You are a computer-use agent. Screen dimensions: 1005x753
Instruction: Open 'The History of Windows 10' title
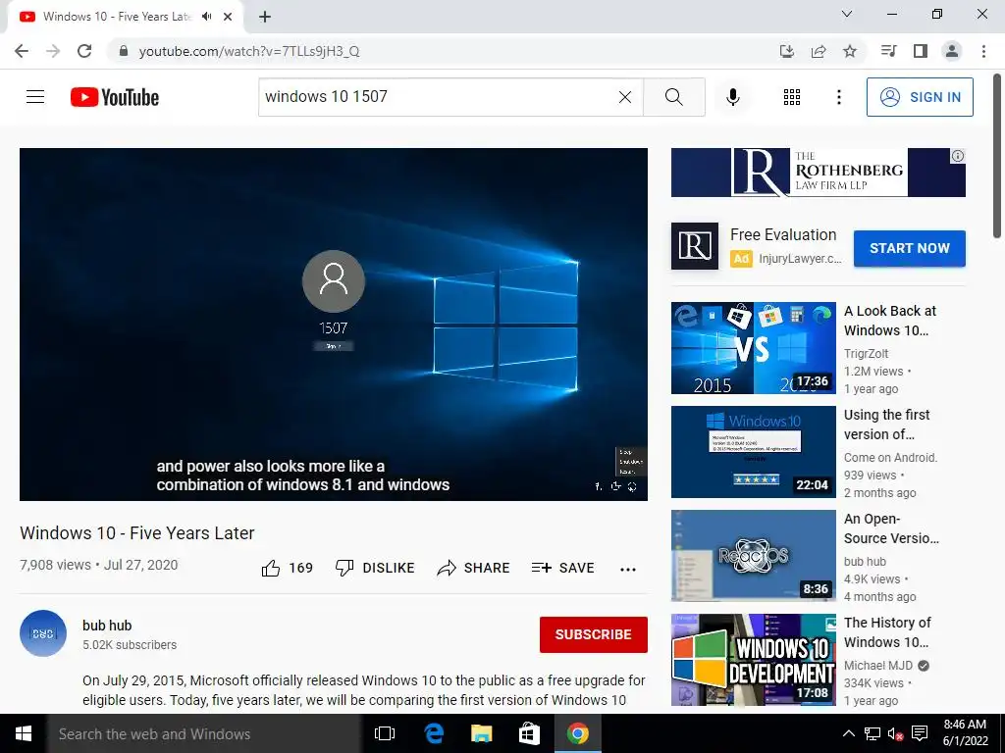click(887, 632)
